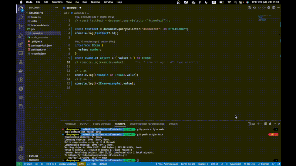
Task: Toggle Go Live server in status bar
Action: point(250,164)
